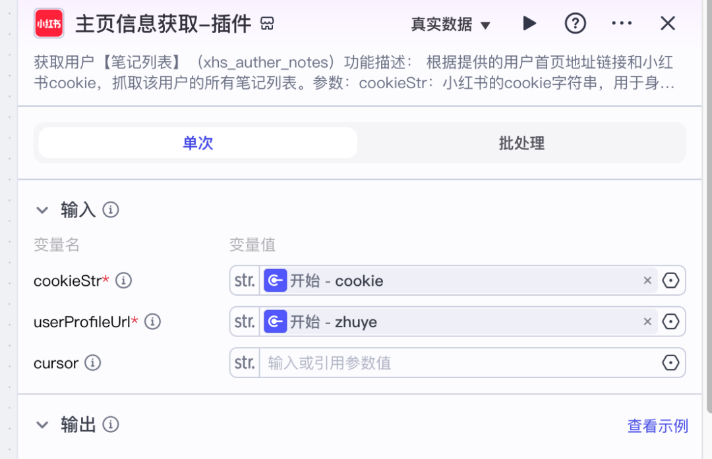Open variable selector for cookieStr field
Viewport: 712px width, 459px height.
point(670,281)
